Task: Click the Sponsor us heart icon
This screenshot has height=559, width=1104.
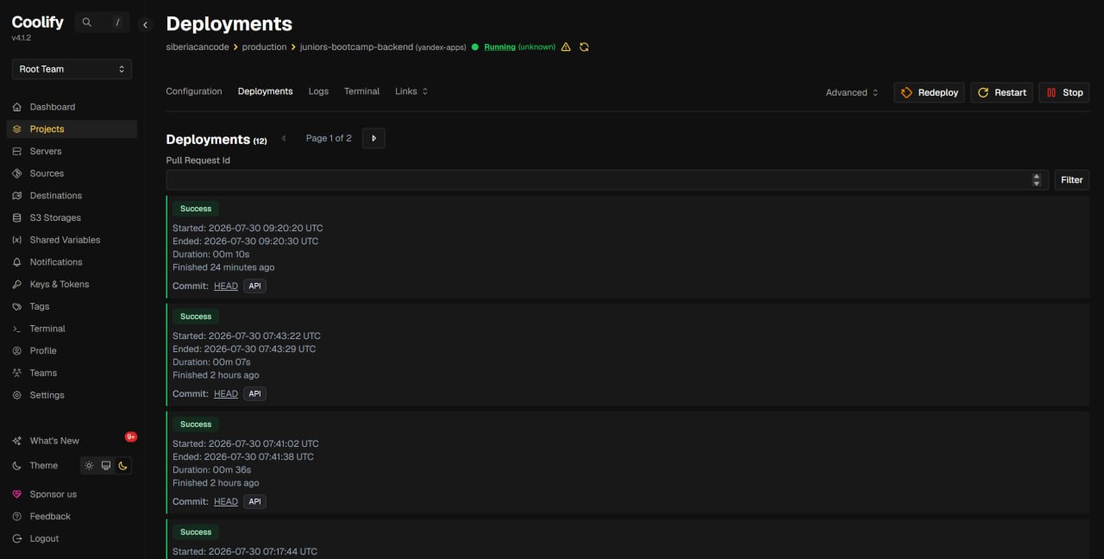Action: [x=17, y=494]
